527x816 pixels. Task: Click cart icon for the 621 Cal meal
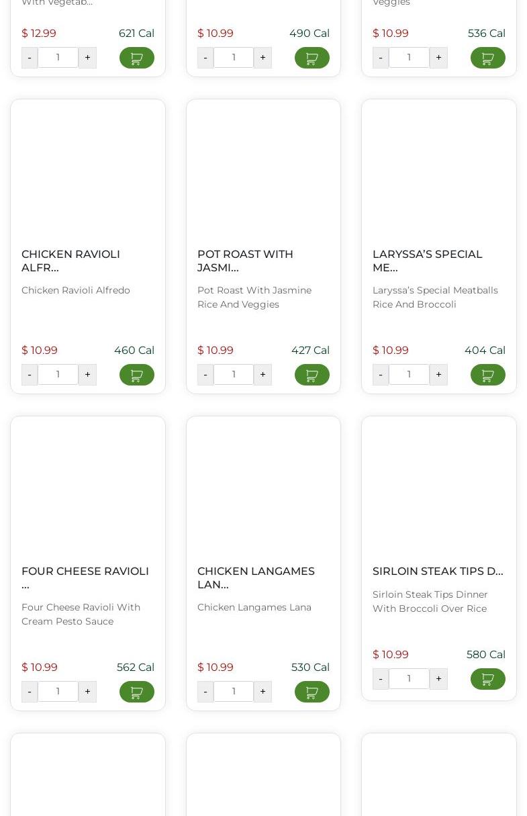coord(136,58)
